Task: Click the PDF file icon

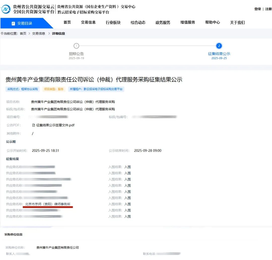Action: (x=33, y=125)
